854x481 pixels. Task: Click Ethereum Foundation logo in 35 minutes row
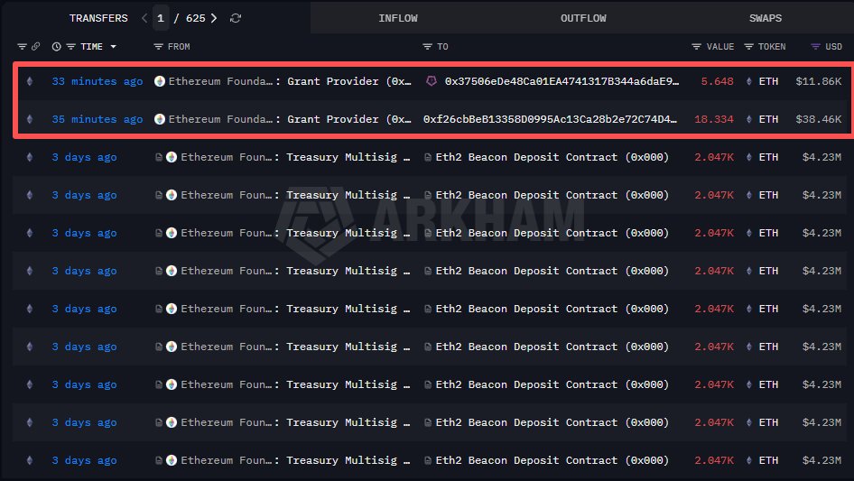click(x=160, y=119)
